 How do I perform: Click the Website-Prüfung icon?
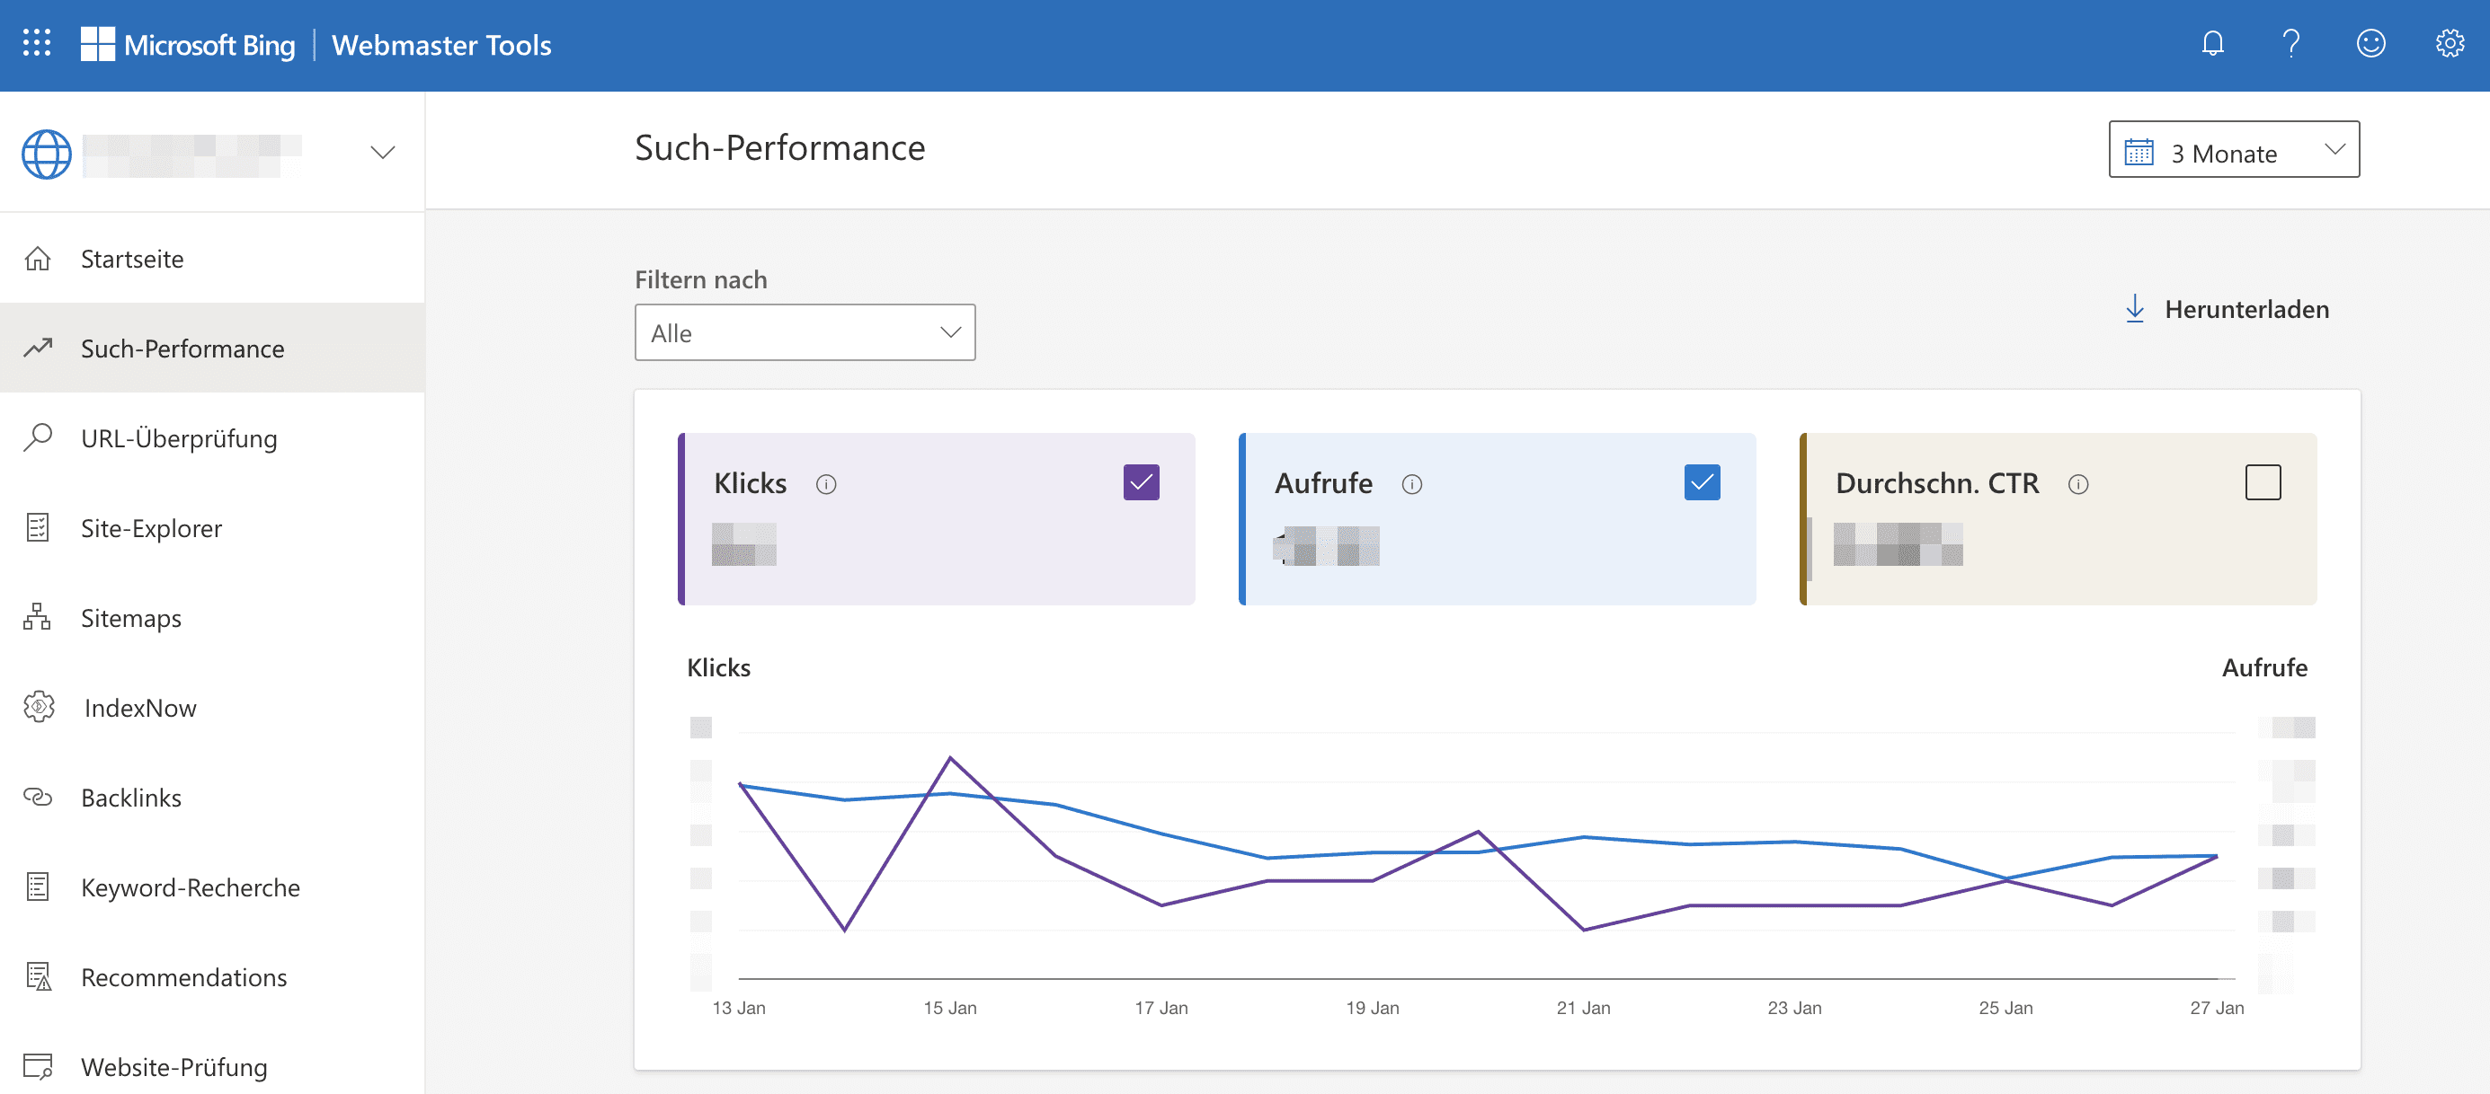(38, 1066)
